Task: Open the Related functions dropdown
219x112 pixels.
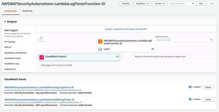Action: click(185, 40)
